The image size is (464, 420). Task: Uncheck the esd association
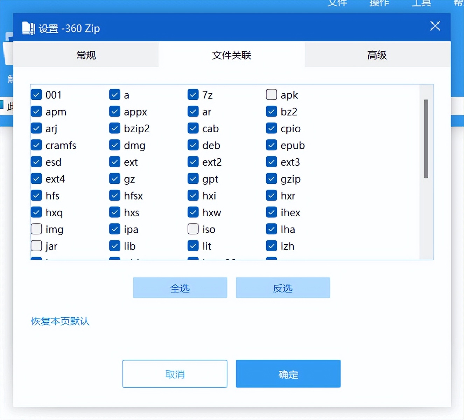tap(36, 162)
